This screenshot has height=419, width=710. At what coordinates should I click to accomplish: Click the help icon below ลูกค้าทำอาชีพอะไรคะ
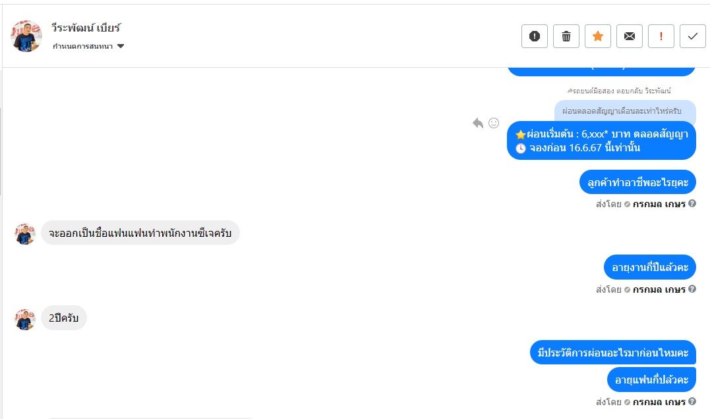pos(692,204)
